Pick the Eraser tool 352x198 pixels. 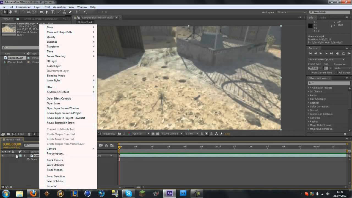click(70, 12)
